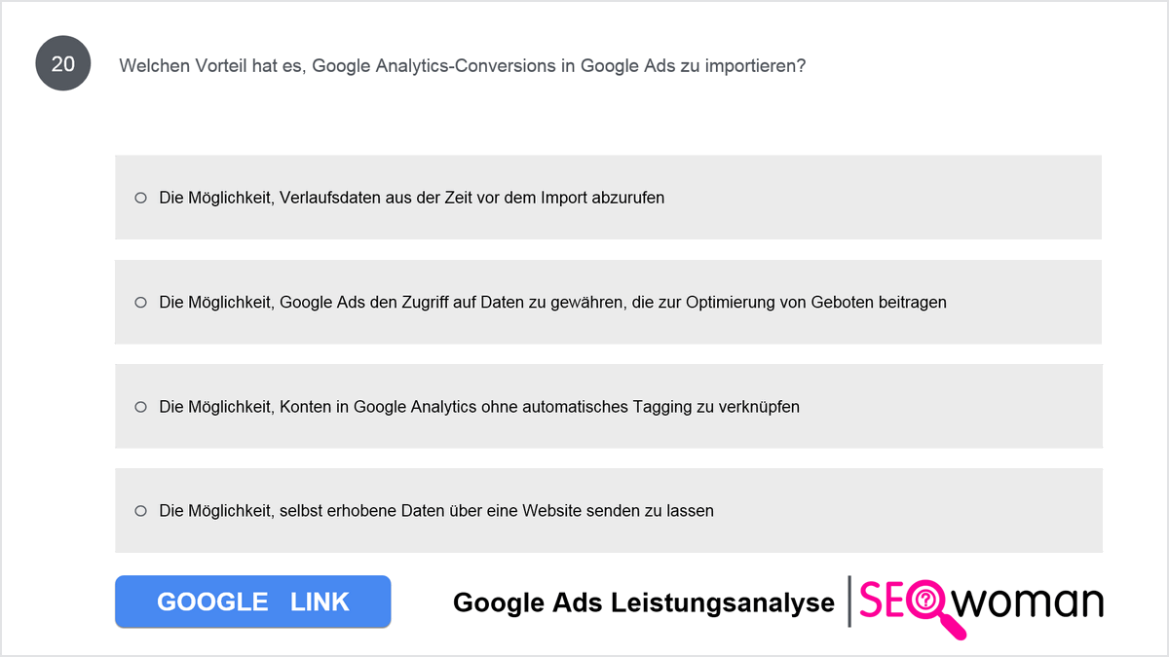Click the answer text about Website senden zu lassen

[x=436, y=510]
